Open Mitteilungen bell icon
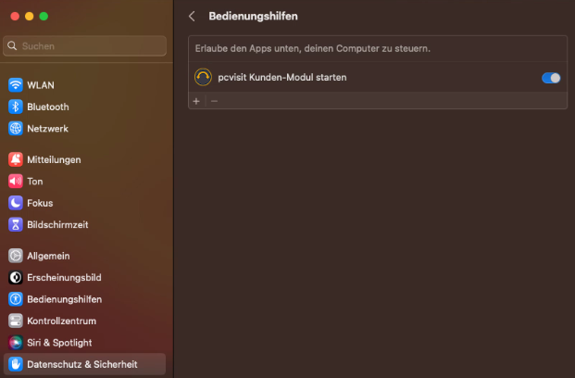This screenshot has width=575, height=378. pyautogui.click(x=16, y=159)
